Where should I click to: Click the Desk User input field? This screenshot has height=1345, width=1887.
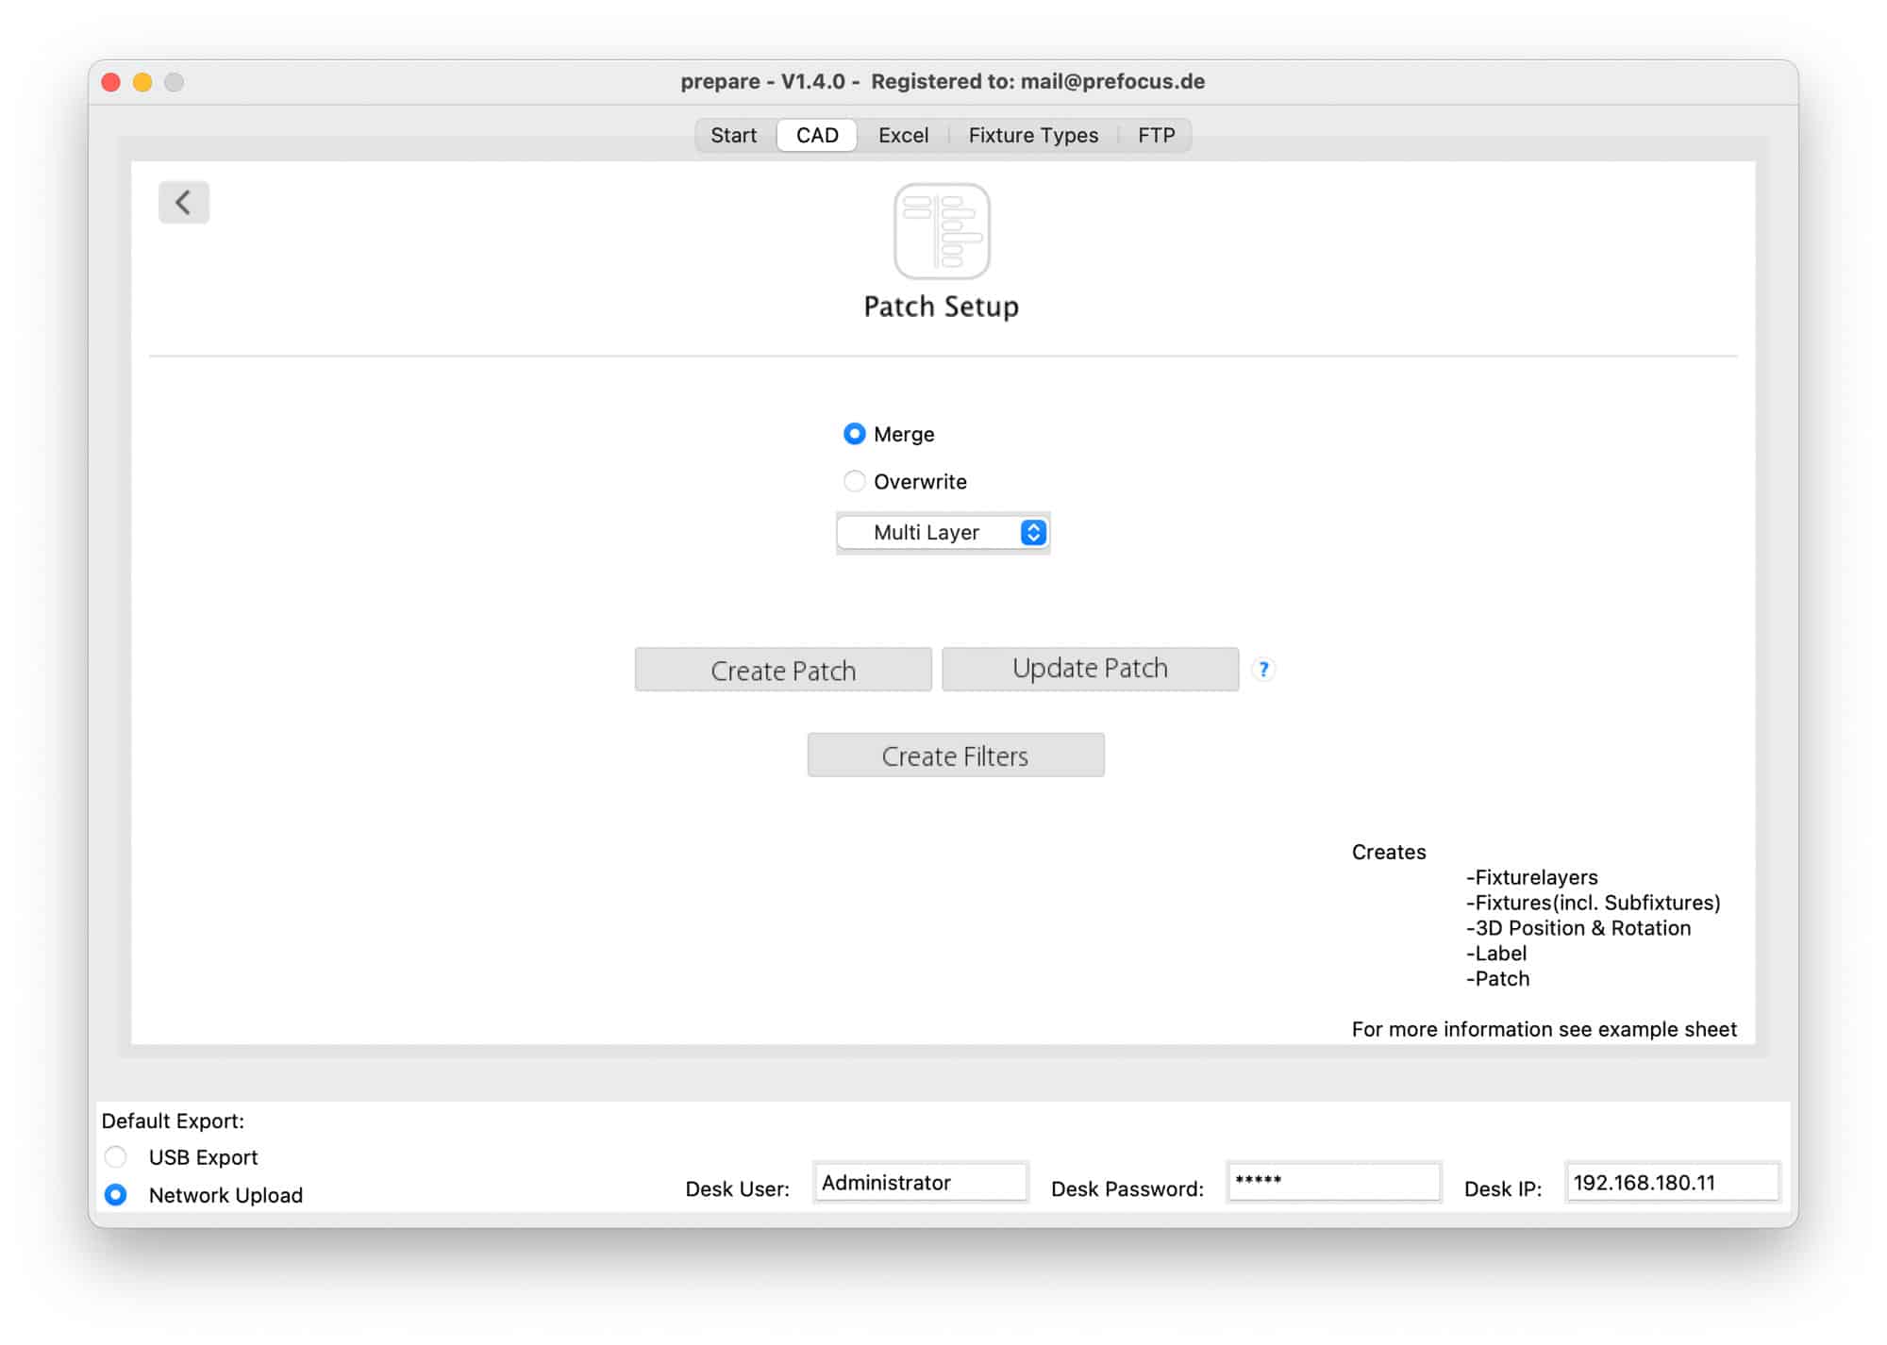920,1182
